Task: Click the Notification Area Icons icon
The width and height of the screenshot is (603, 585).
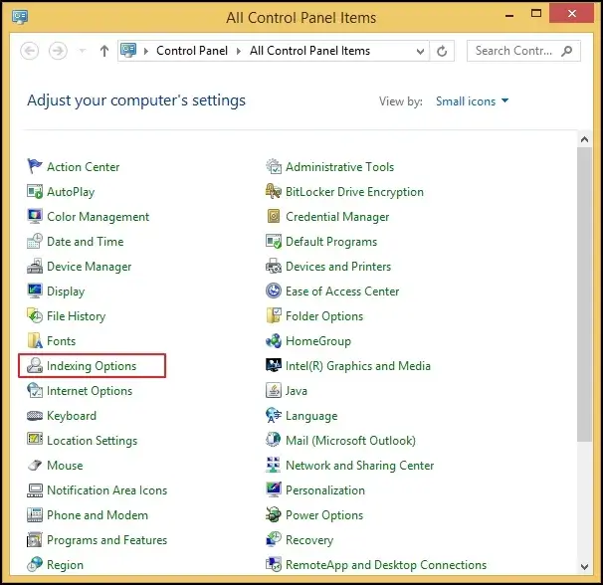Action: (35, 490)
